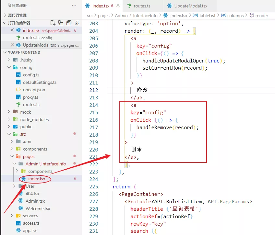Click the 修改 text on line 212
This screenshot has width=275, height=235.
[x=142, y=90]
